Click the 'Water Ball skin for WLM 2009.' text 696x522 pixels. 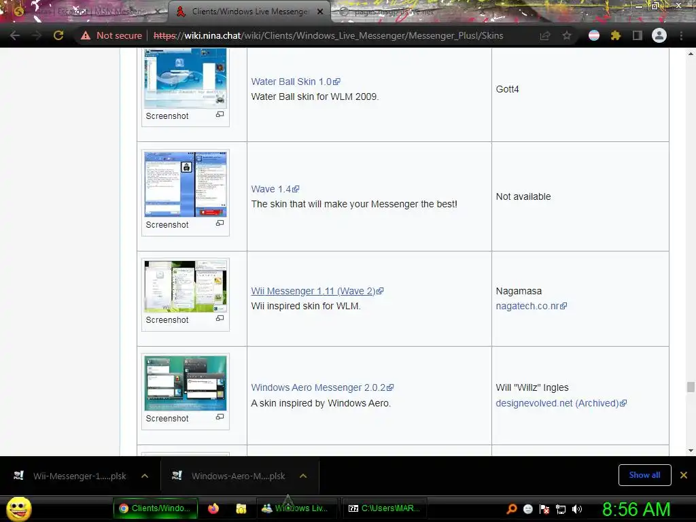[x=315, y=97]
